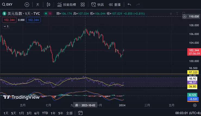
Task: Select the 3月 time range
Action: [x=29, y=113]
